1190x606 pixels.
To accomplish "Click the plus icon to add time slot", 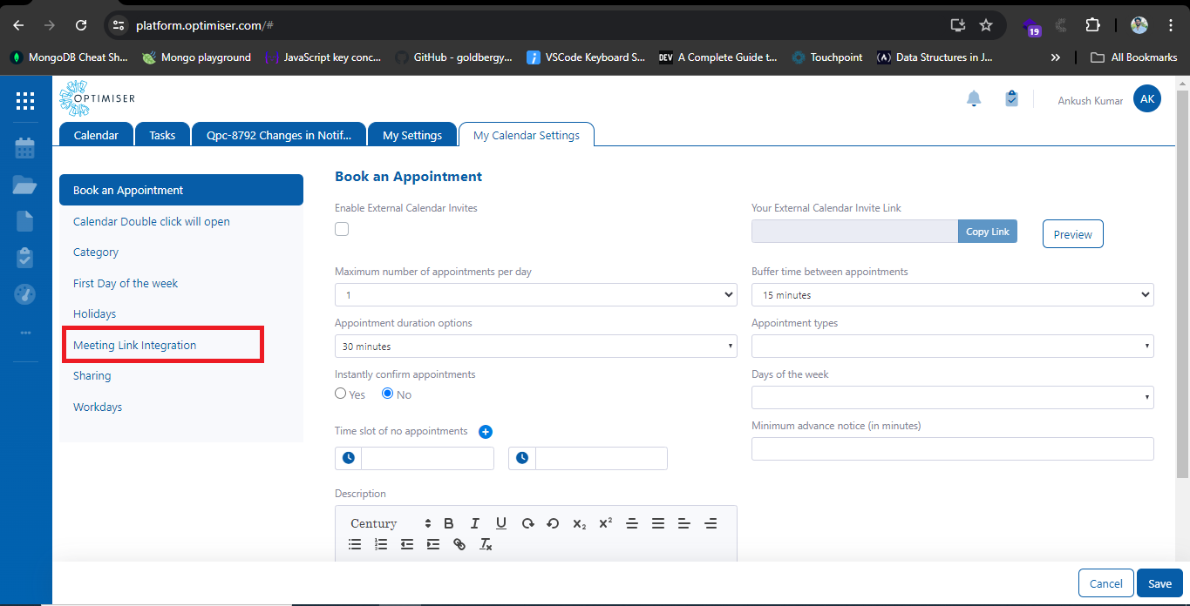I will coord(486,432).
